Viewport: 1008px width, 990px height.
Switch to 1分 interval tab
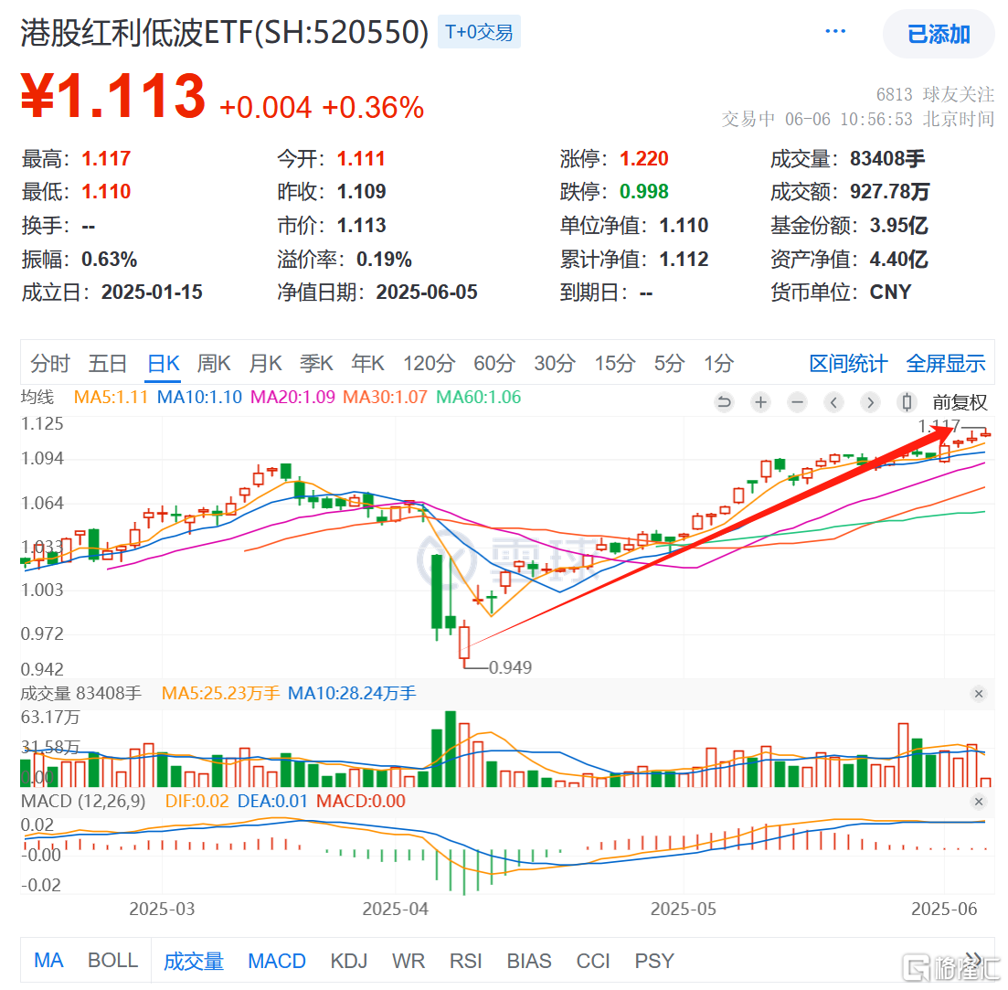718,363
